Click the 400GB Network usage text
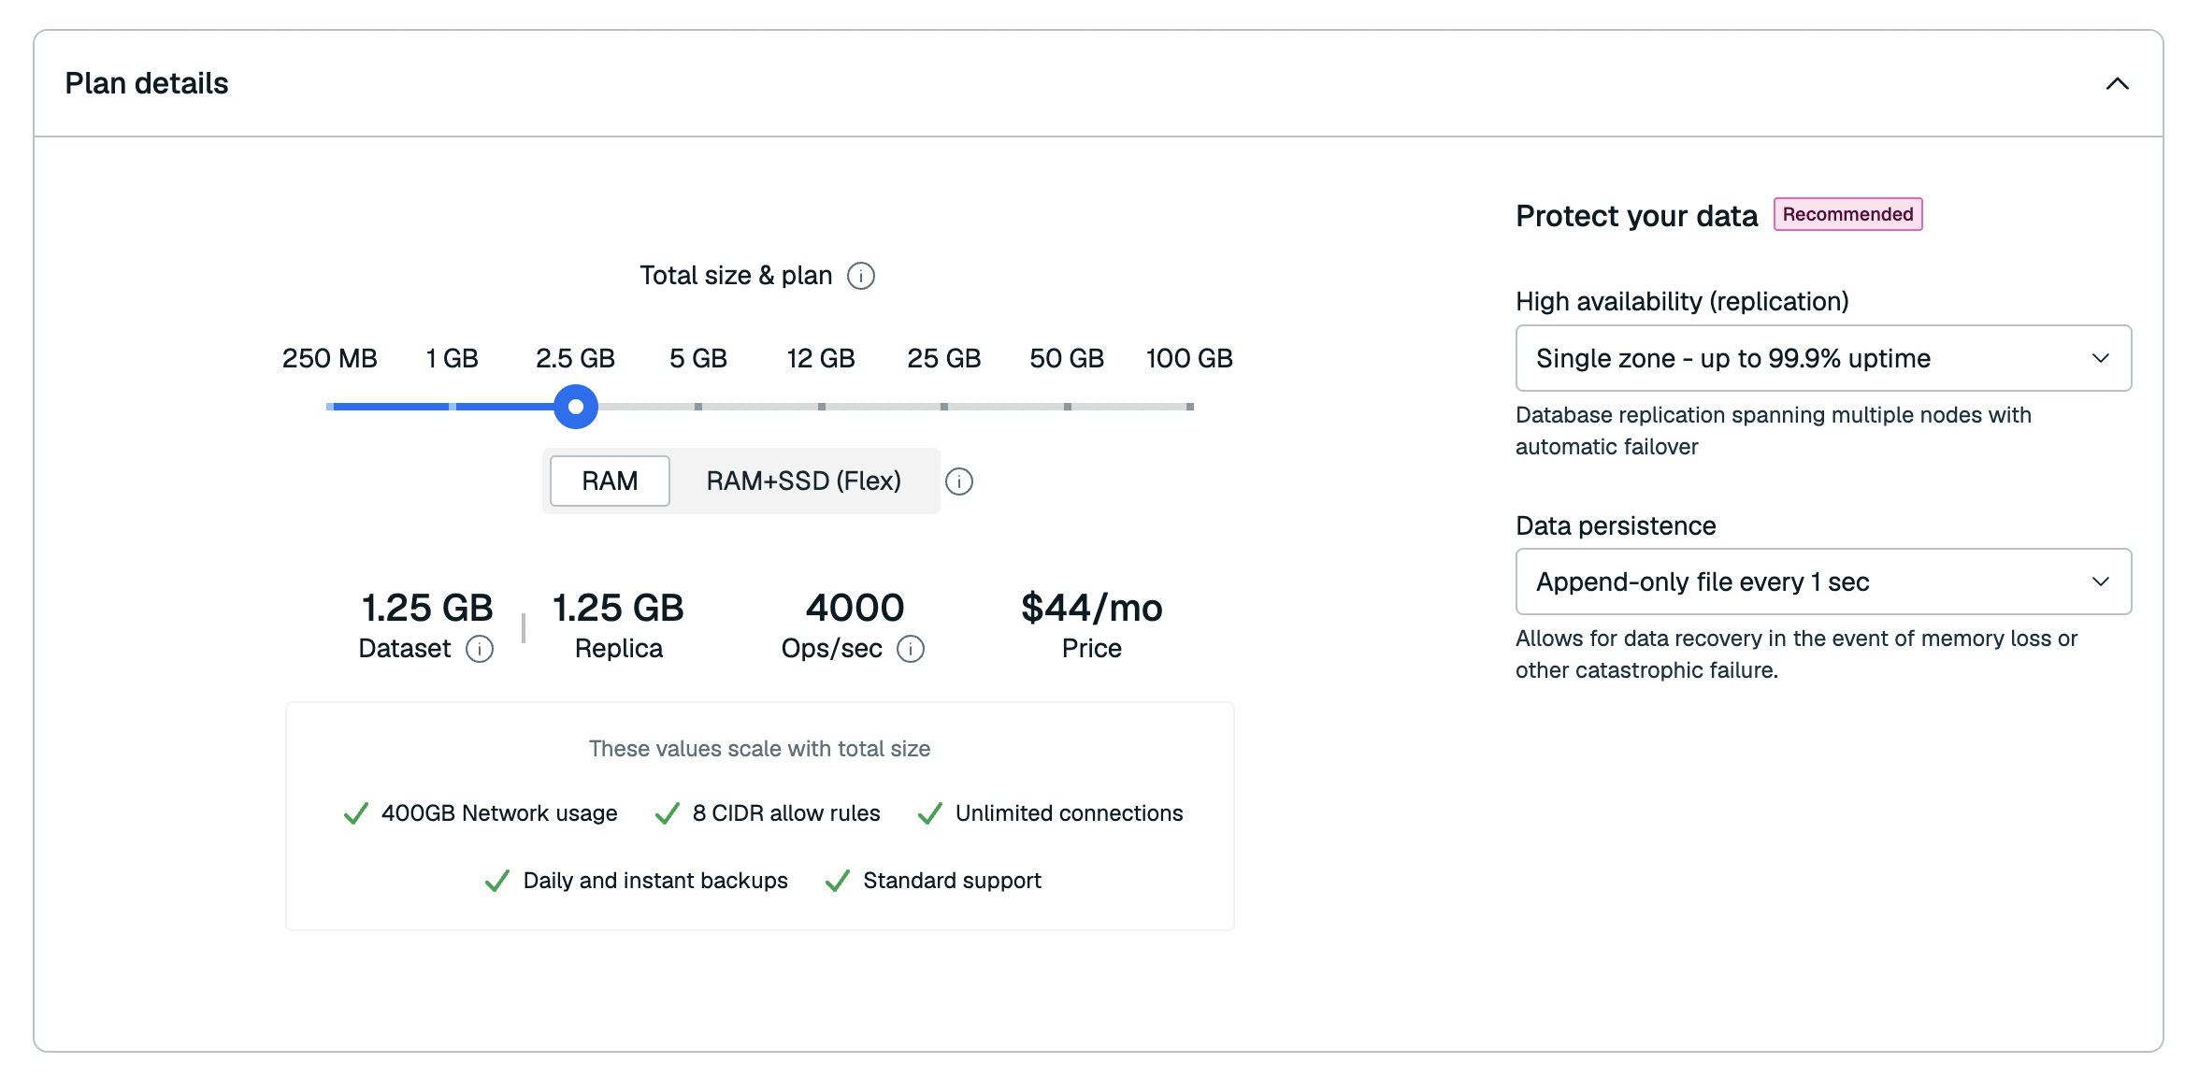This screenshot has width=2199, height=1077. (499, 813)
